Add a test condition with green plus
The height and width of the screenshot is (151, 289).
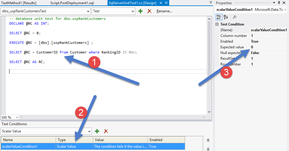point(97,131)
